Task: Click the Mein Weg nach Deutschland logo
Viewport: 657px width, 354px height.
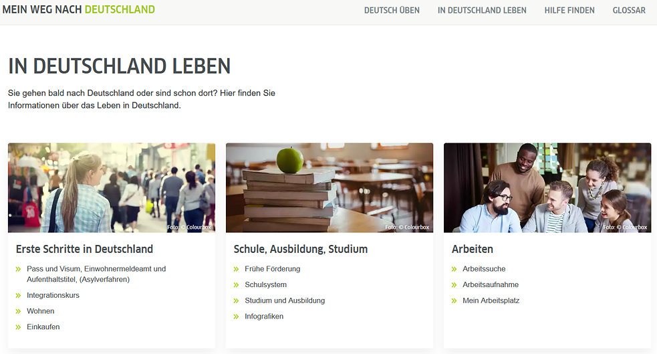Action: (79, 9)
